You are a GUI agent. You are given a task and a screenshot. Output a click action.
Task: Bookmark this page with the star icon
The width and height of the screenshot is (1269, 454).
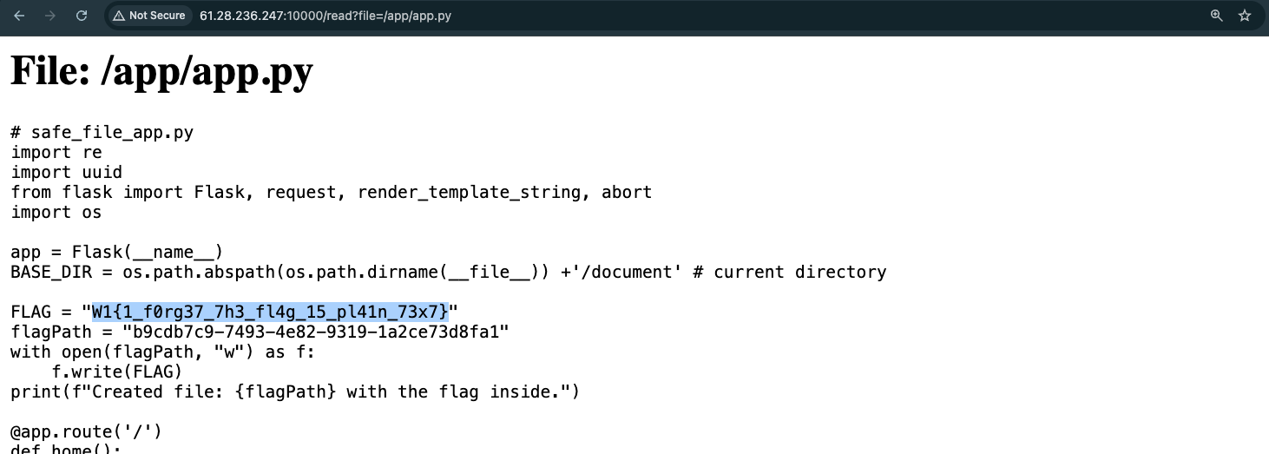point(1244,16)
